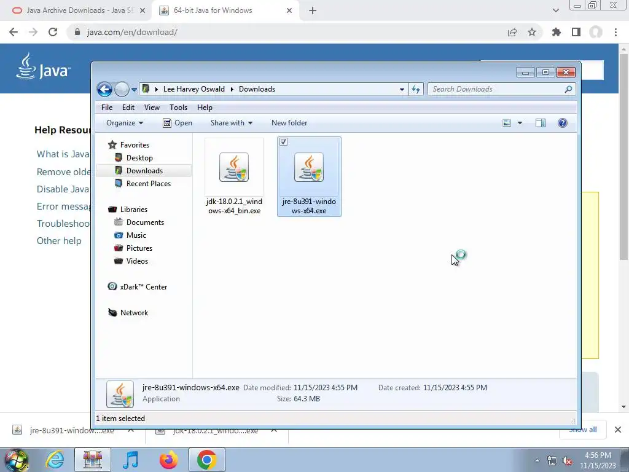The image size is (629, 472).
Task: Select Desktop in Favorites
Action: click(x=139, y=158)
